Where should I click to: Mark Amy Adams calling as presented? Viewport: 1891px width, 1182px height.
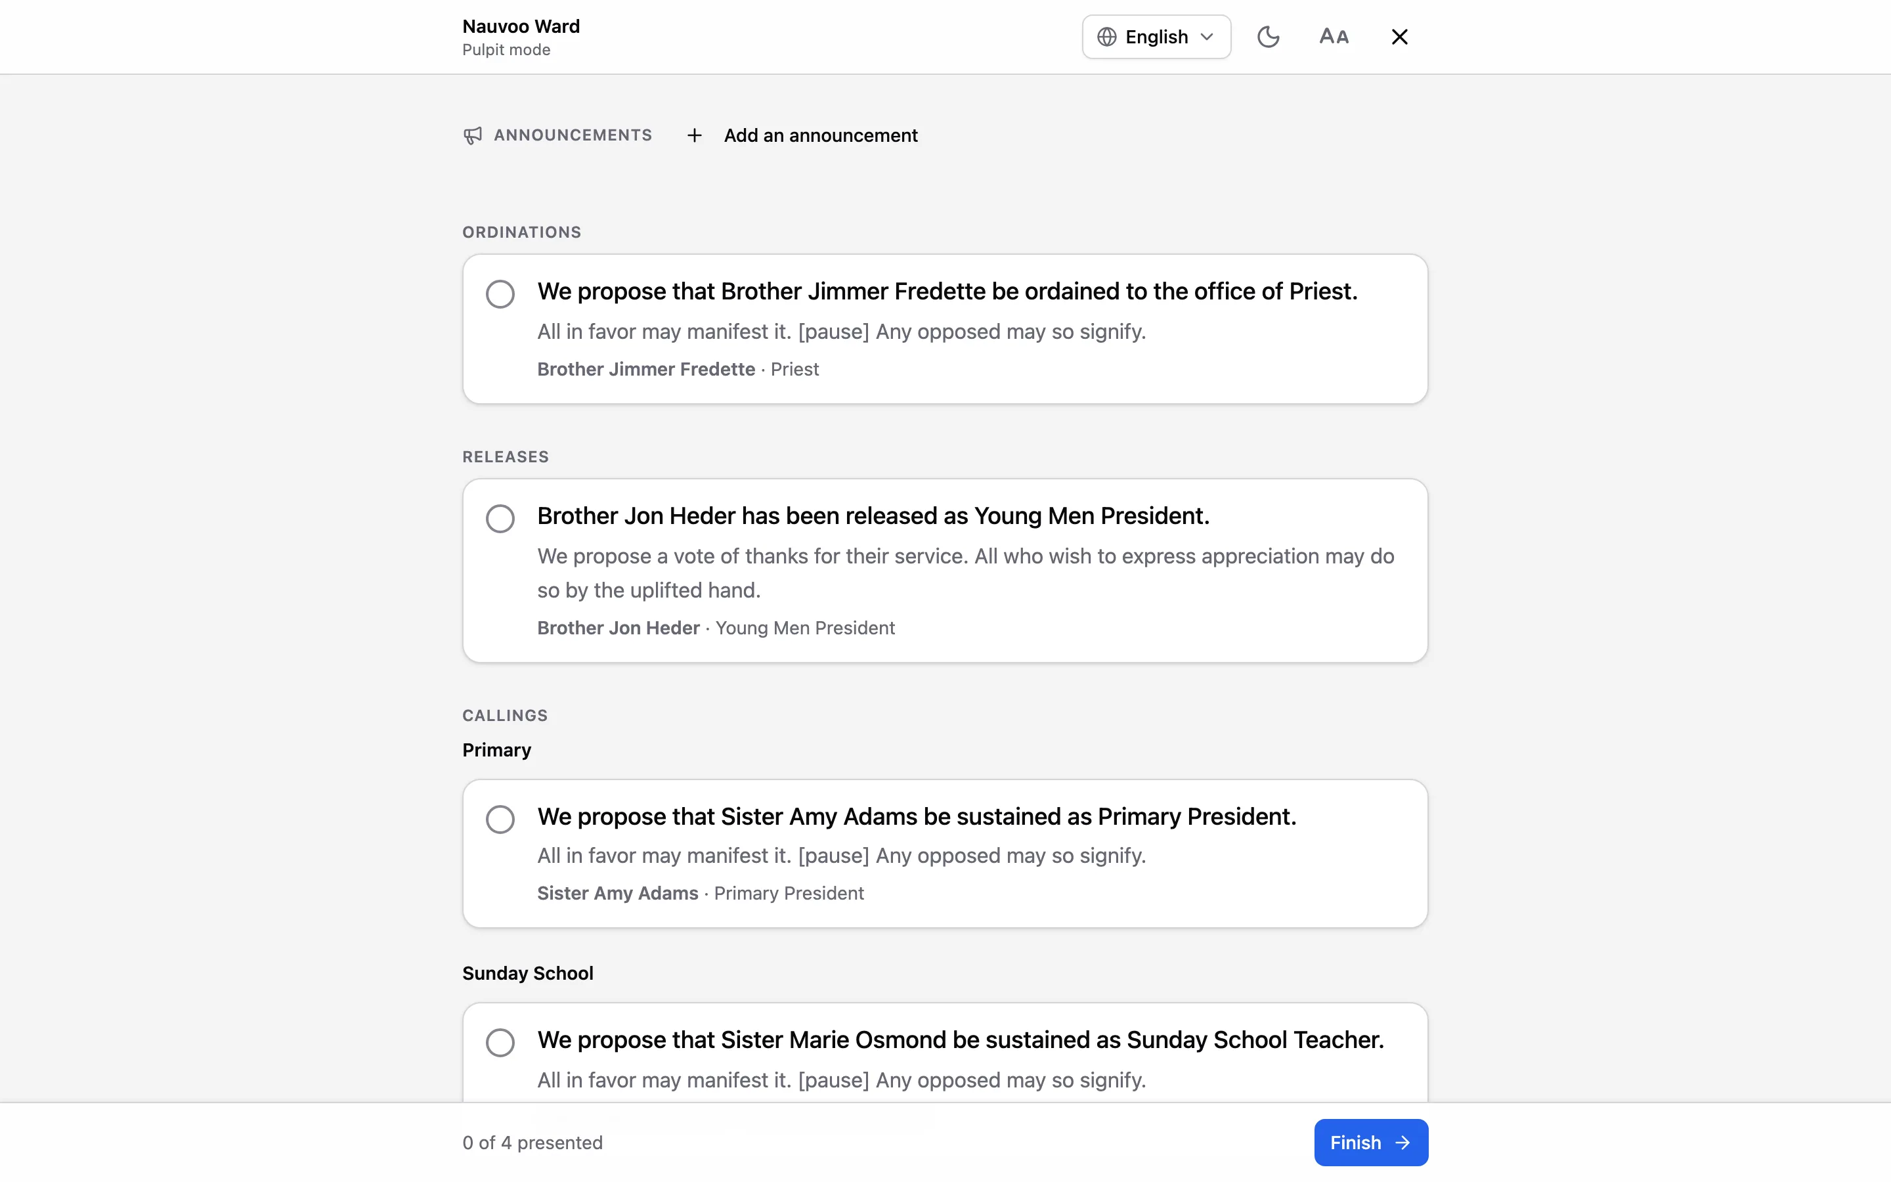tap(500, 820)
